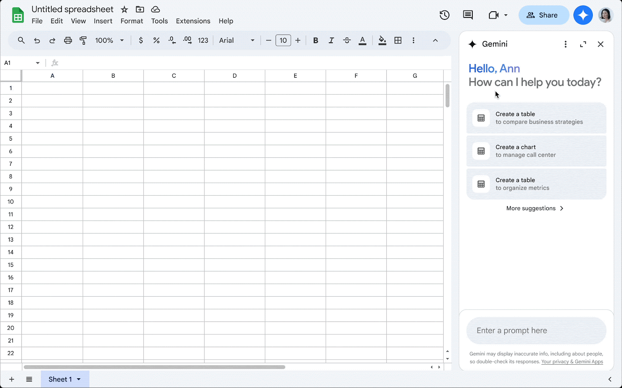Format selection as percent
The width and height of the screenshot is (622, 388).
coord(156,40)
